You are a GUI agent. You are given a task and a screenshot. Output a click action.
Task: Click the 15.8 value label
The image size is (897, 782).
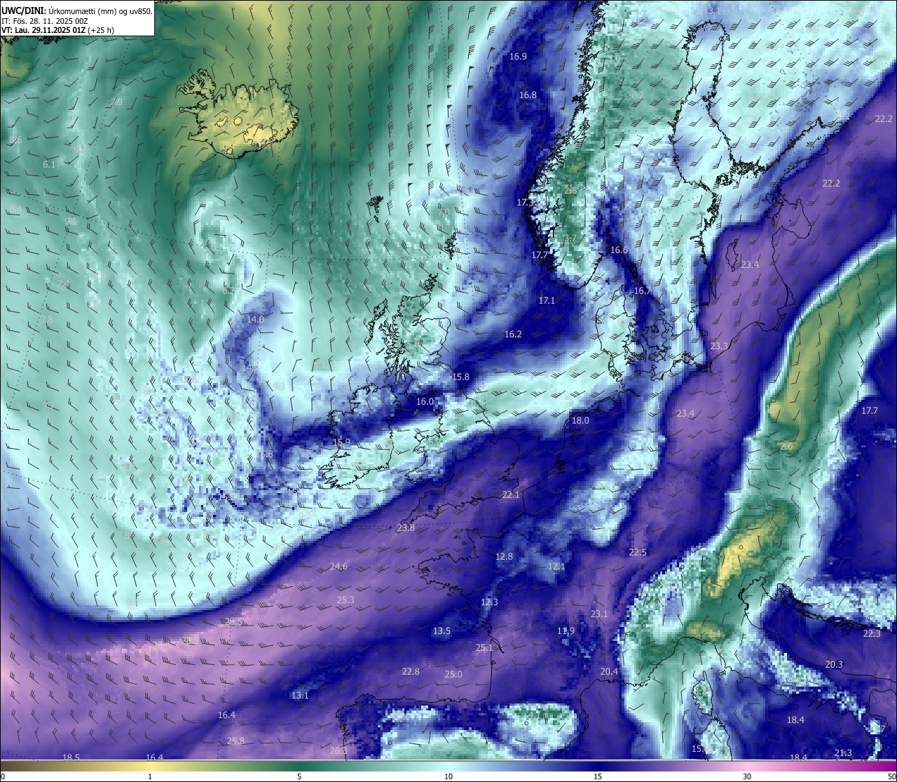pos(460,377)
